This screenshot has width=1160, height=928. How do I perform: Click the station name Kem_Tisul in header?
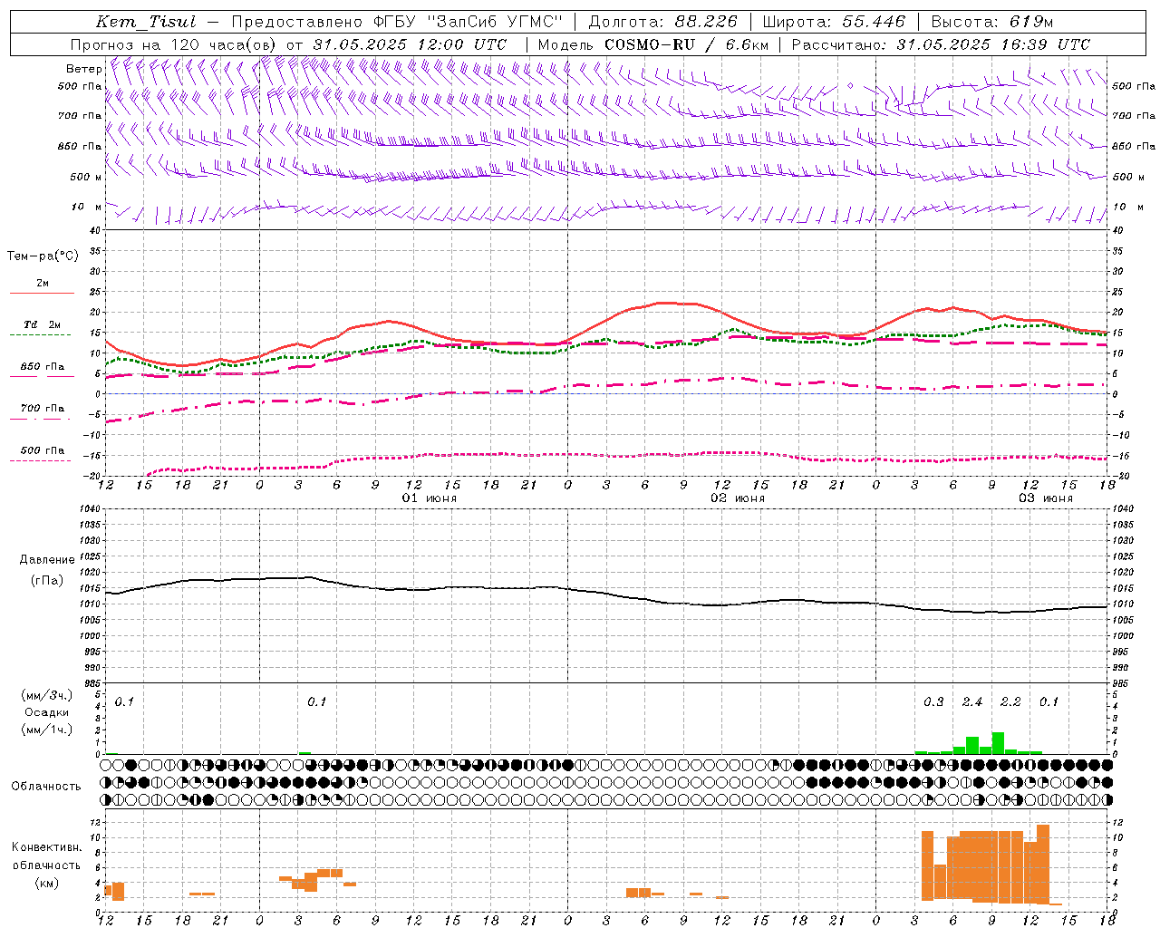pyautogui.click(x=146, y=22)
